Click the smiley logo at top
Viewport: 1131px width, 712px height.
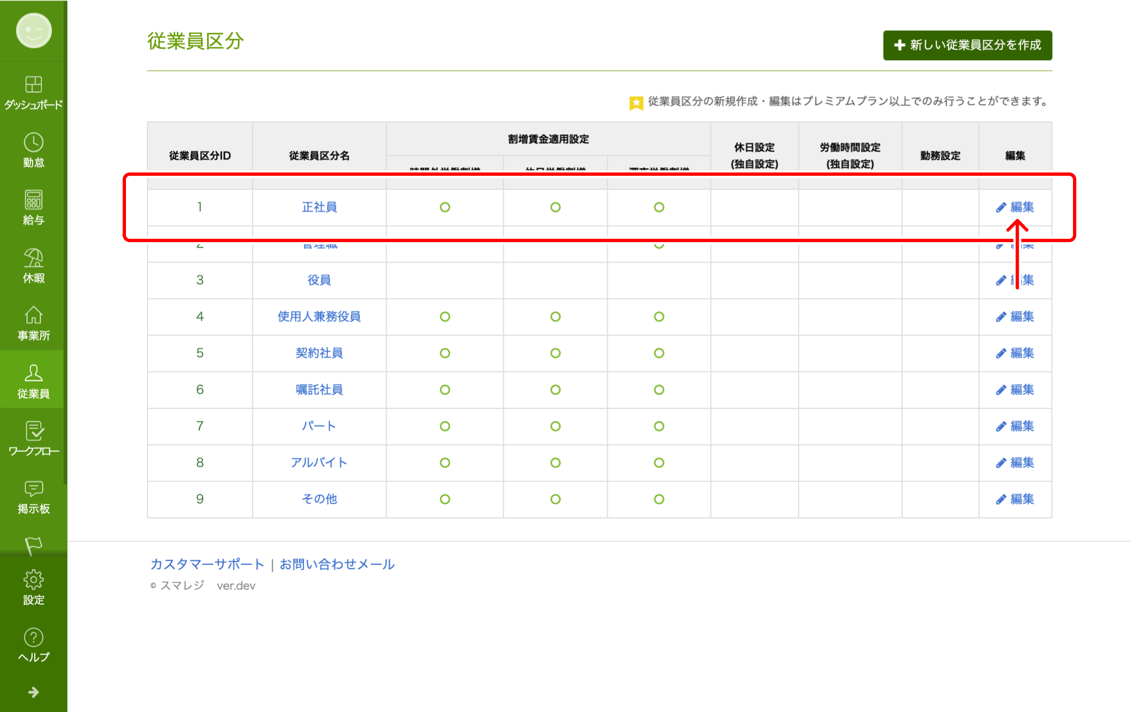[34, 30]
